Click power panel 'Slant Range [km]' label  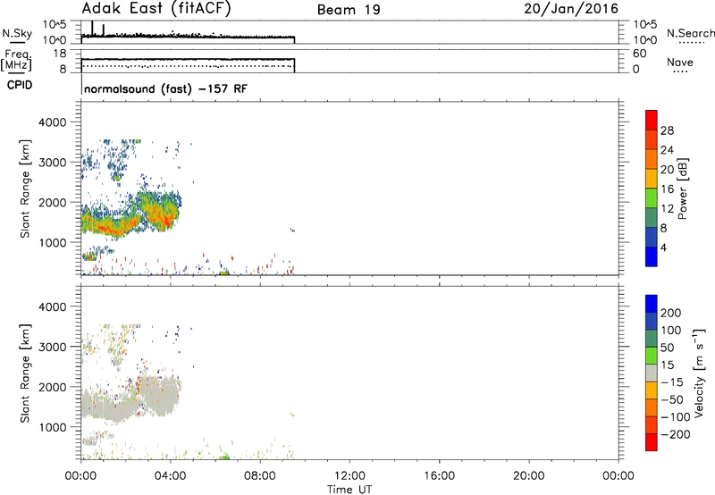[x=25, y=189]
